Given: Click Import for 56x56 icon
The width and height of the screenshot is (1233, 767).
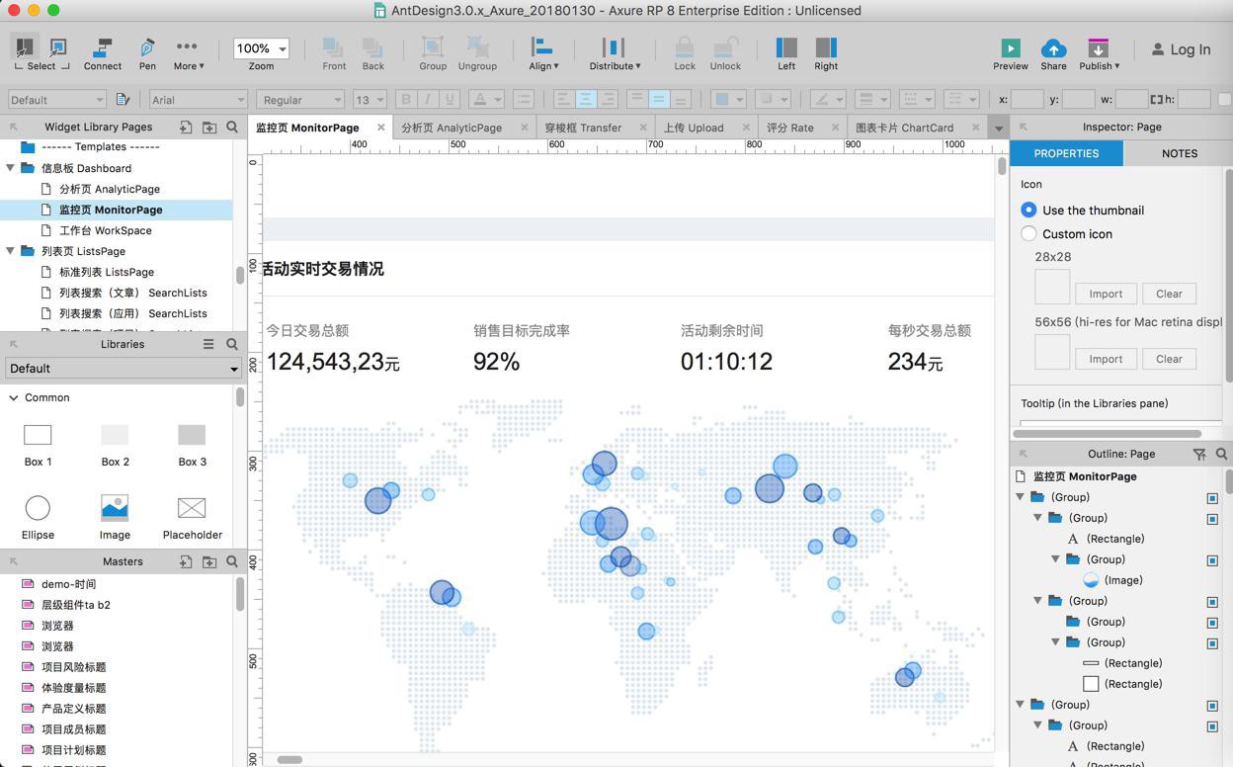Looking at the screenshot, I should [x=1106, y=359].
